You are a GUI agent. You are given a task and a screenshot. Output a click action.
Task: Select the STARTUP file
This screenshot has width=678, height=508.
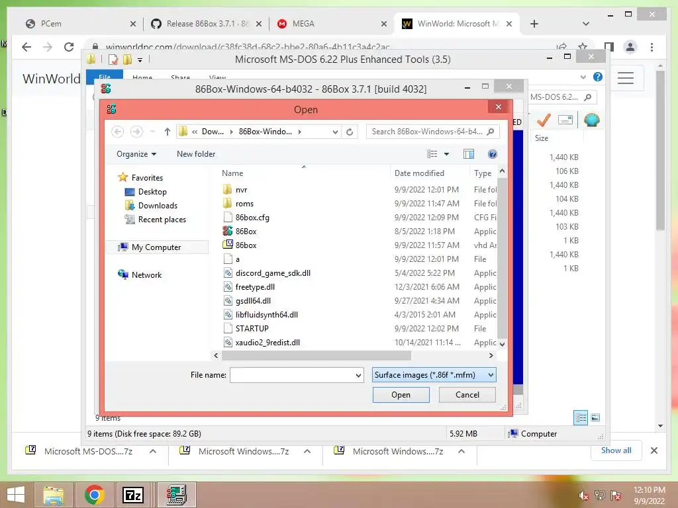coord(246,328)
